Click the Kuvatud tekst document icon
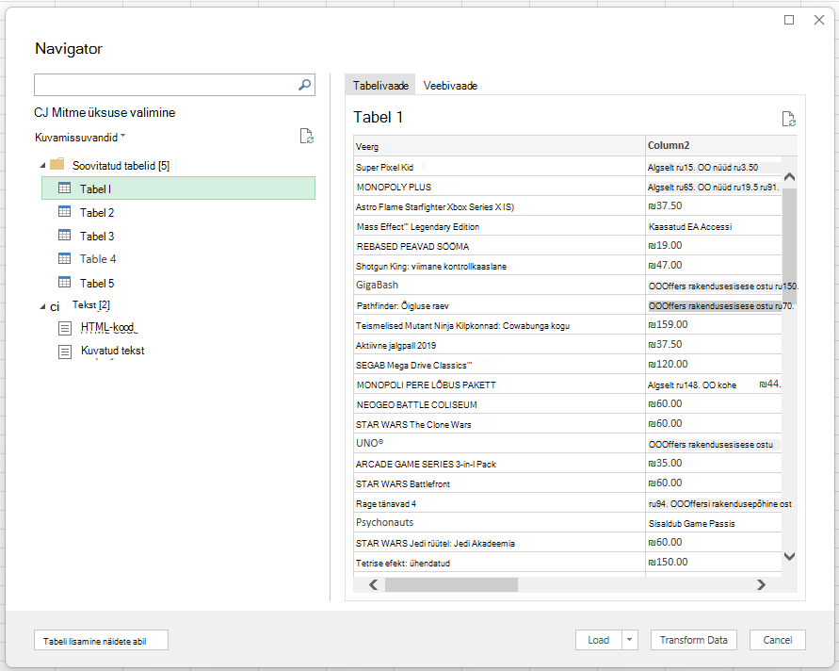 tap(65, 352)
